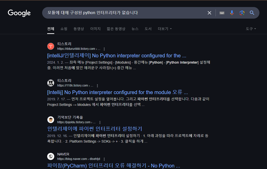267x169 pixels.
Task: Switch to the 이미지 tab
Action: (95, 29)
